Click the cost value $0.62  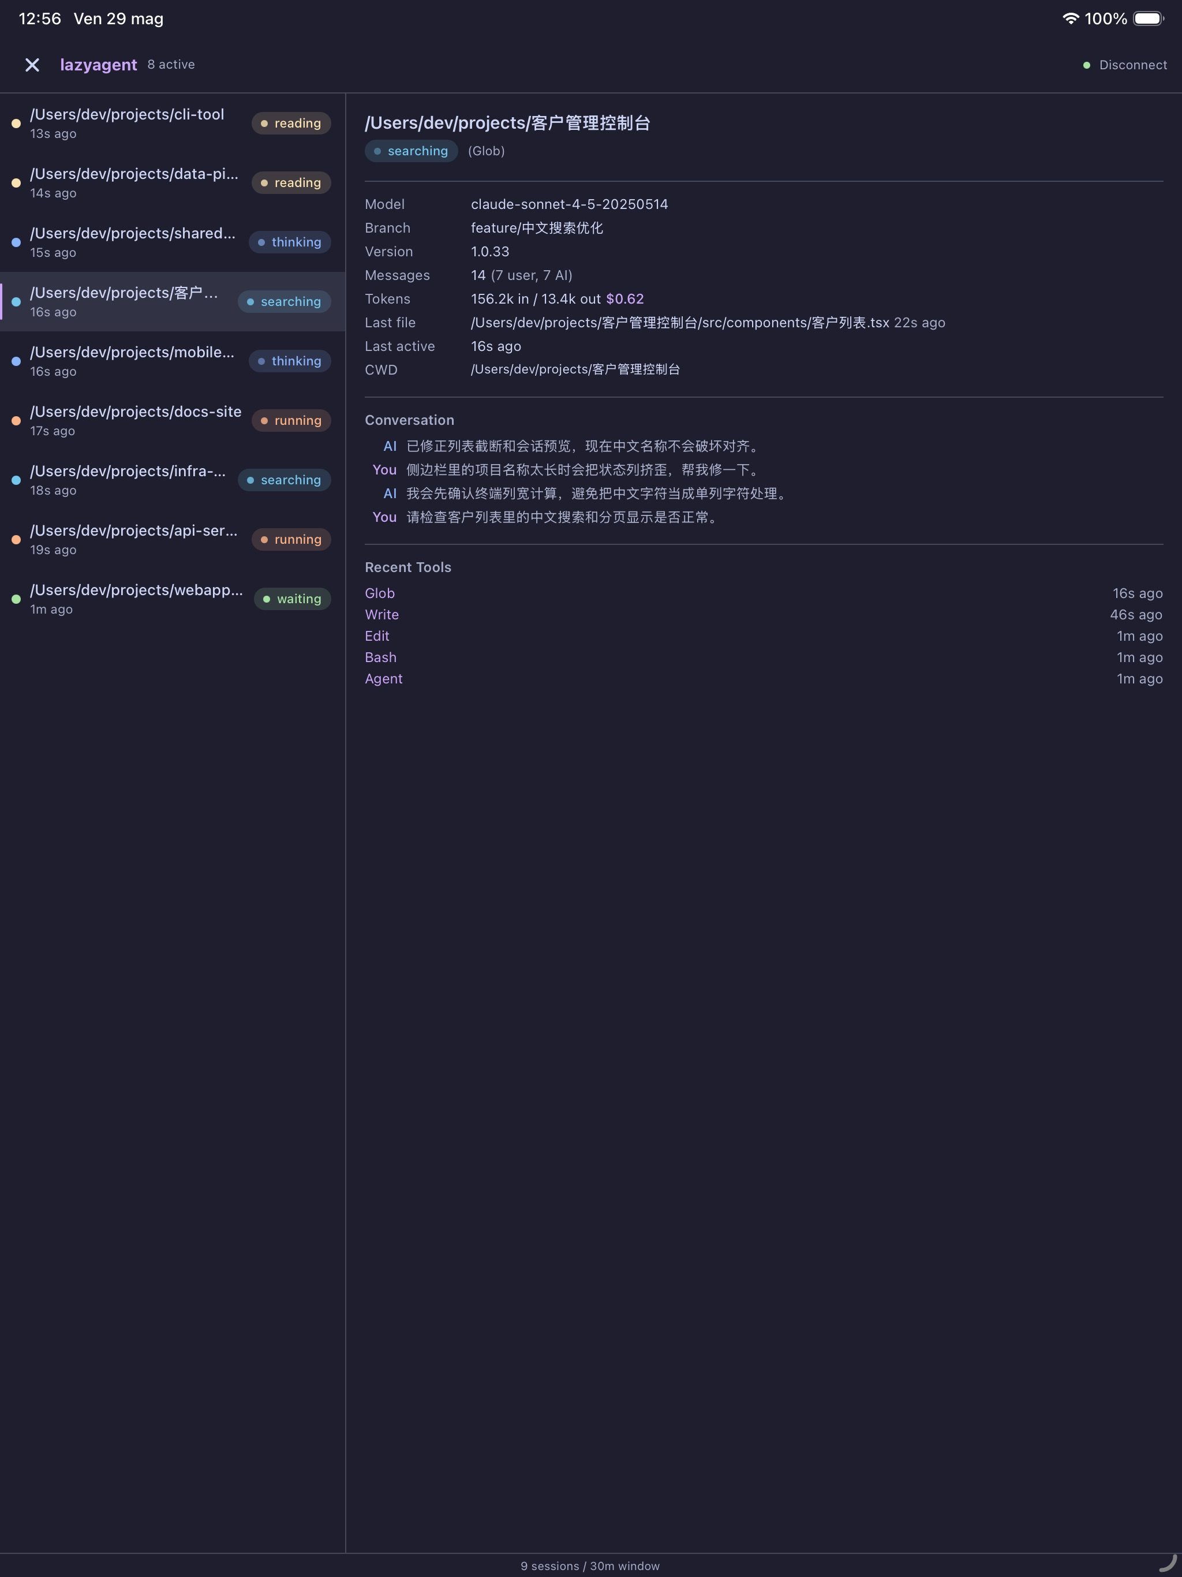[625, 298]
